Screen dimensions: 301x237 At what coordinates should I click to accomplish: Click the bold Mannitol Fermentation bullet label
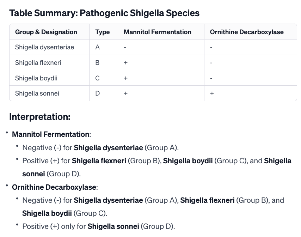[x=51, y=134]
